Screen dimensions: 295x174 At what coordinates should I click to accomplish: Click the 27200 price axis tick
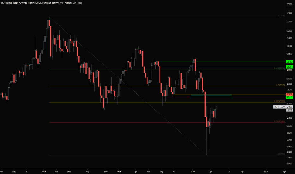(x=289, y=79)
